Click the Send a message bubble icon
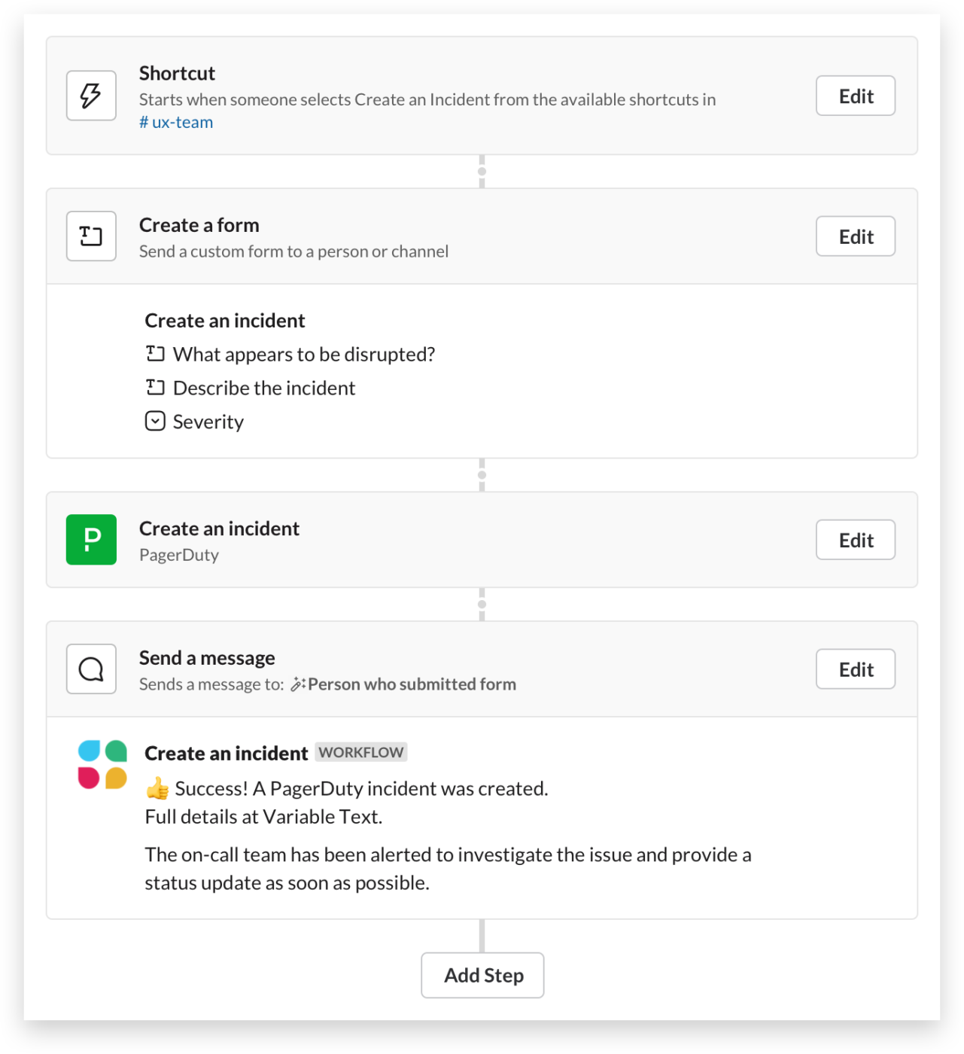Screen dimensions: 964x1054 click(x=91, y=669)
